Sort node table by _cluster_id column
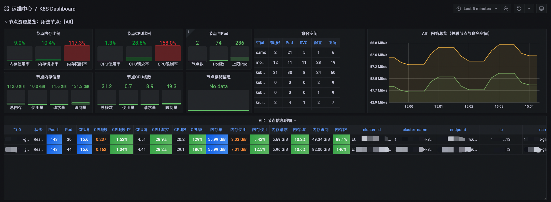This screenshot has height=202, width=551. pyautogui.click(x=371, y=130)
